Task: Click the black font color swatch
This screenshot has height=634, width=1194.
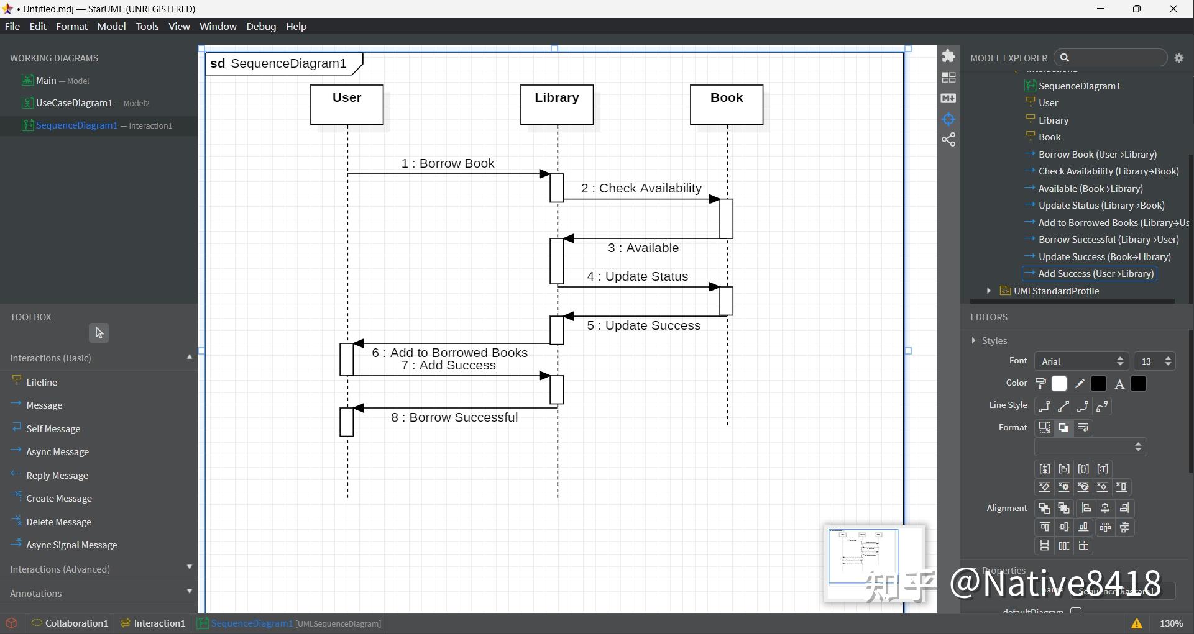Action: click(1139, 384)
